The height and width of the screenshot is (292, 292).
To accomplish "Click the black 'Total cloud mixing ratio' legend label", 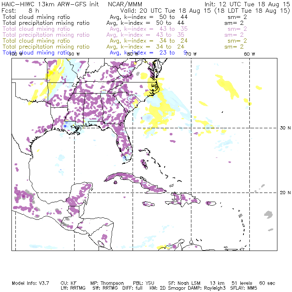I will point(36,17).
